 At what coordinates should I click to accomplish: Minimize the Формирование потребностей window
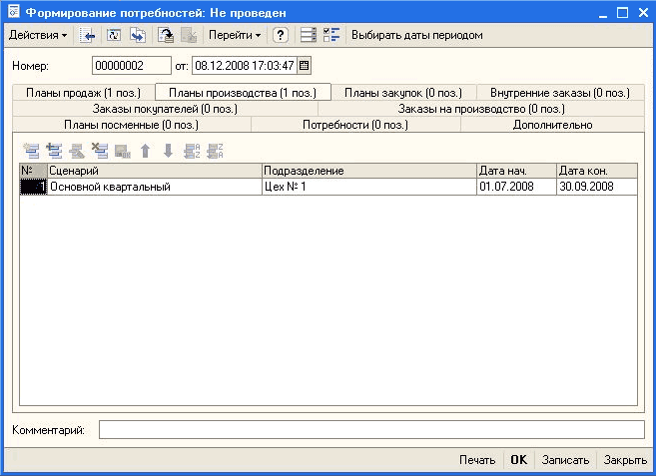(x=603, y=13)
